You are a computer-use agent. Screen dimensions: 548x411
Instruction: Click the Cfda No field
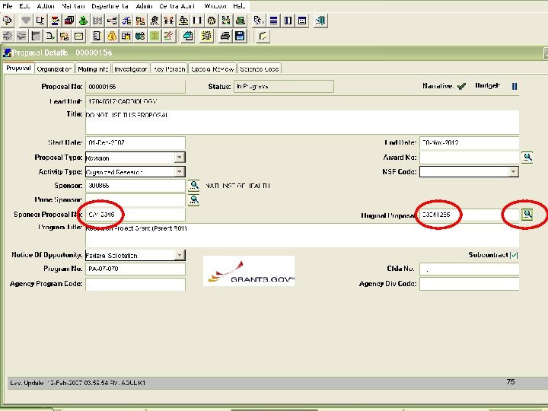click(x=469, y=269)
